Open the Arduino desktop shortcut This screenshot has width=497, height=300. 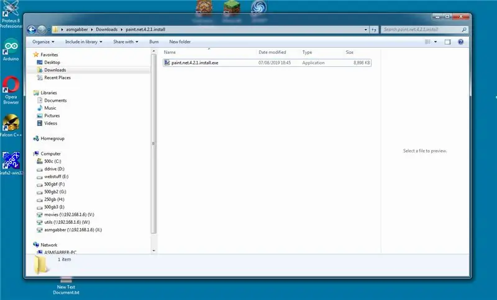coord(11,50)
